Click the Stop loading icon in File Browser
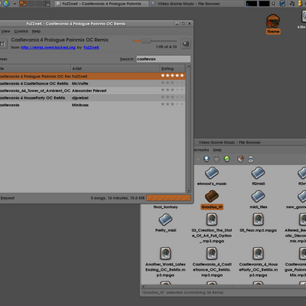 coord(216,159)
